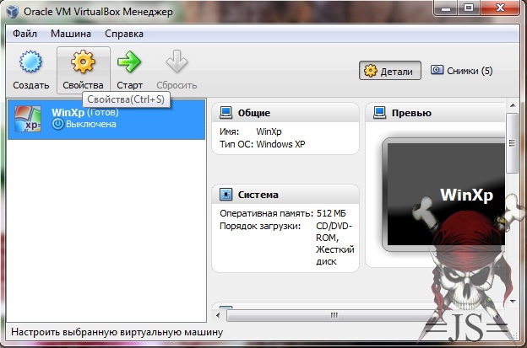Click the WinXp preview thumbnail

pyautogui.click(x=444, y=195)
